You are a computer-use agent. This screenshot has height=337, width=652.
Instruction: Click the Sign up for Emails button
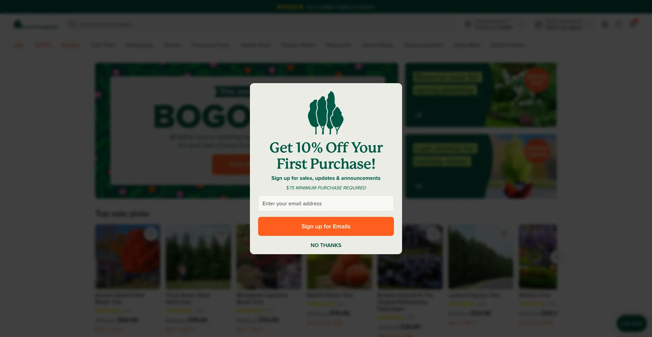pos(326,226)
